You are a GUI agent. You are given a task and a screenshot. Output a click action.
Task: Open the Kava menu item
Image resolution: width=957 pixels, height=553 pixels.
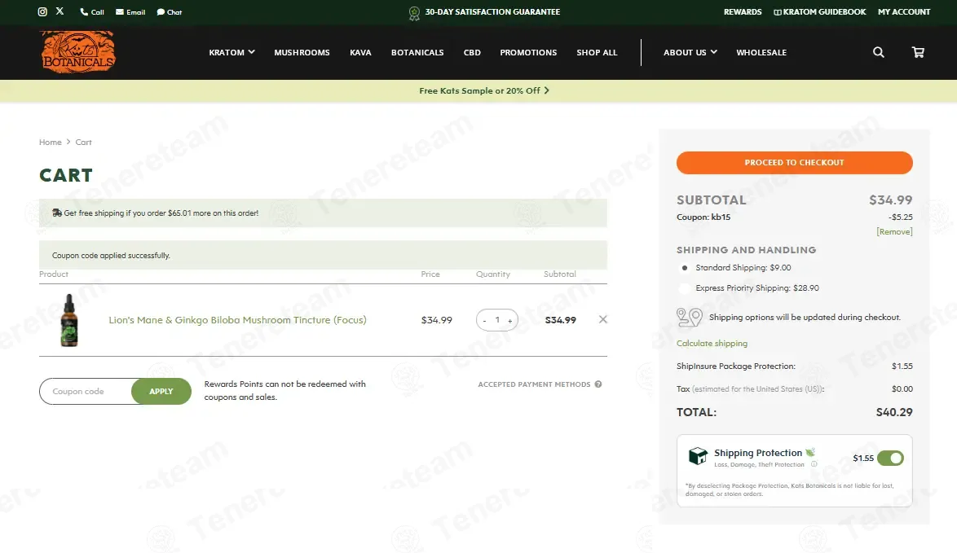360,52
